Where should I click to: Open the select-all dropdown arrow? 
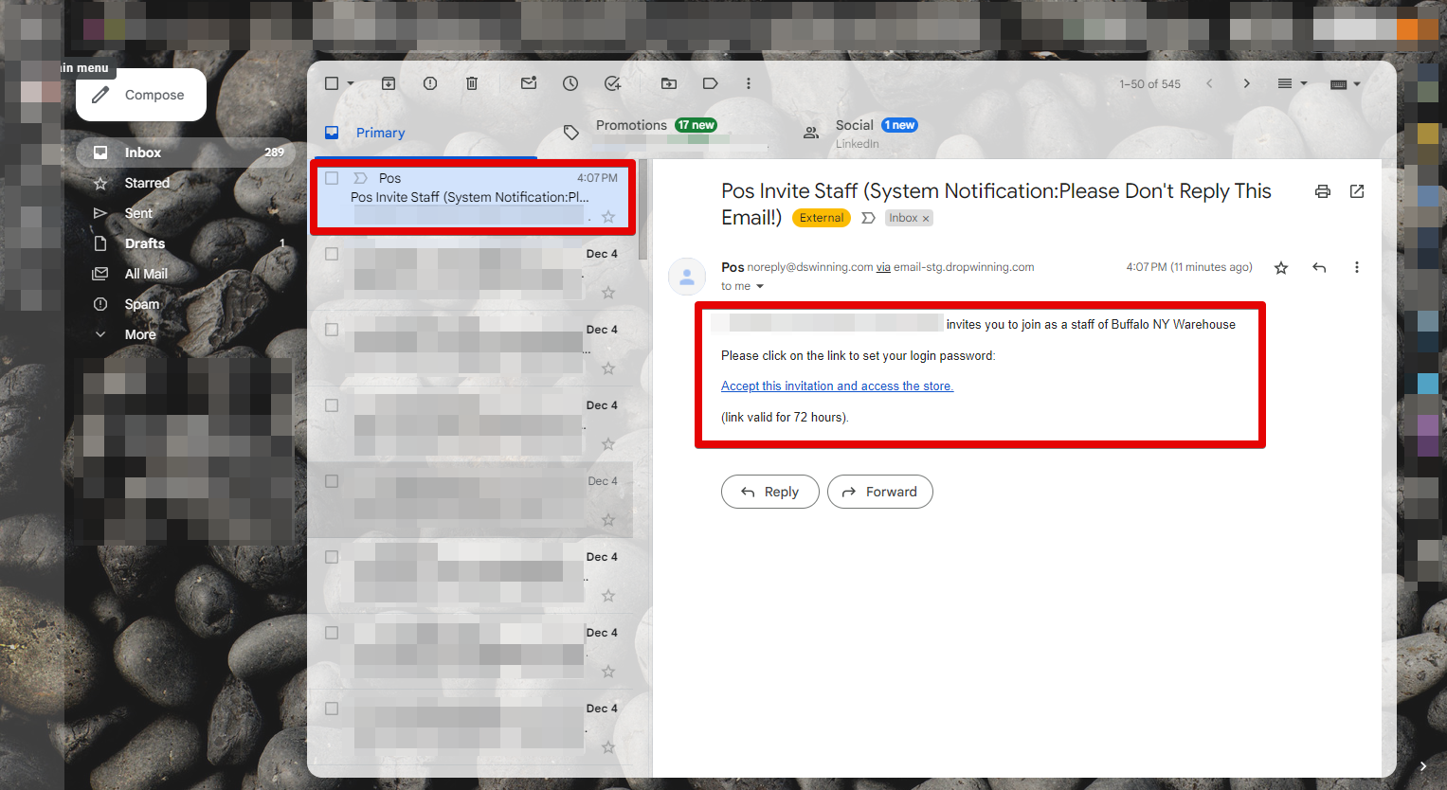click(x=351, y=83)
